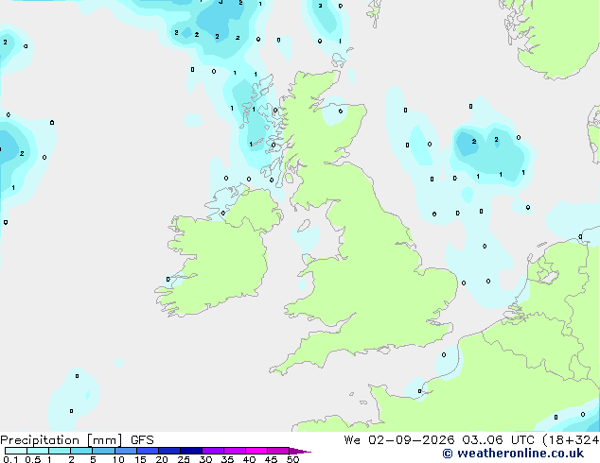Click the 'GFS' model label
This screenshot has width=600, height=463.
point(142,440)
